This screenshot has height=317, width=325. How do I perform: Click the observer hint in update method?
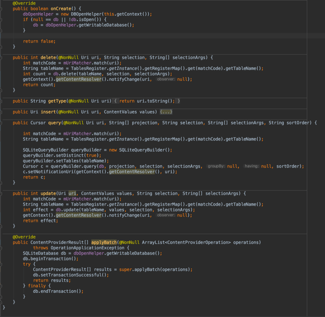tap(166, 215)
